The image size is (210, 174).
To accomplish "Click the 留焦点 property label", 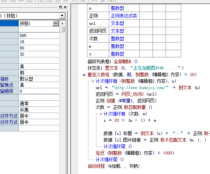I will [x=7, y=85].
